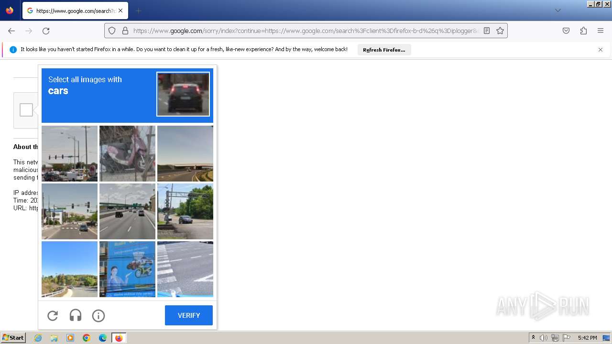Get a new captcha challenge
Image resolution: width=612 pixels, height=344 pixels.
(53, 315)
